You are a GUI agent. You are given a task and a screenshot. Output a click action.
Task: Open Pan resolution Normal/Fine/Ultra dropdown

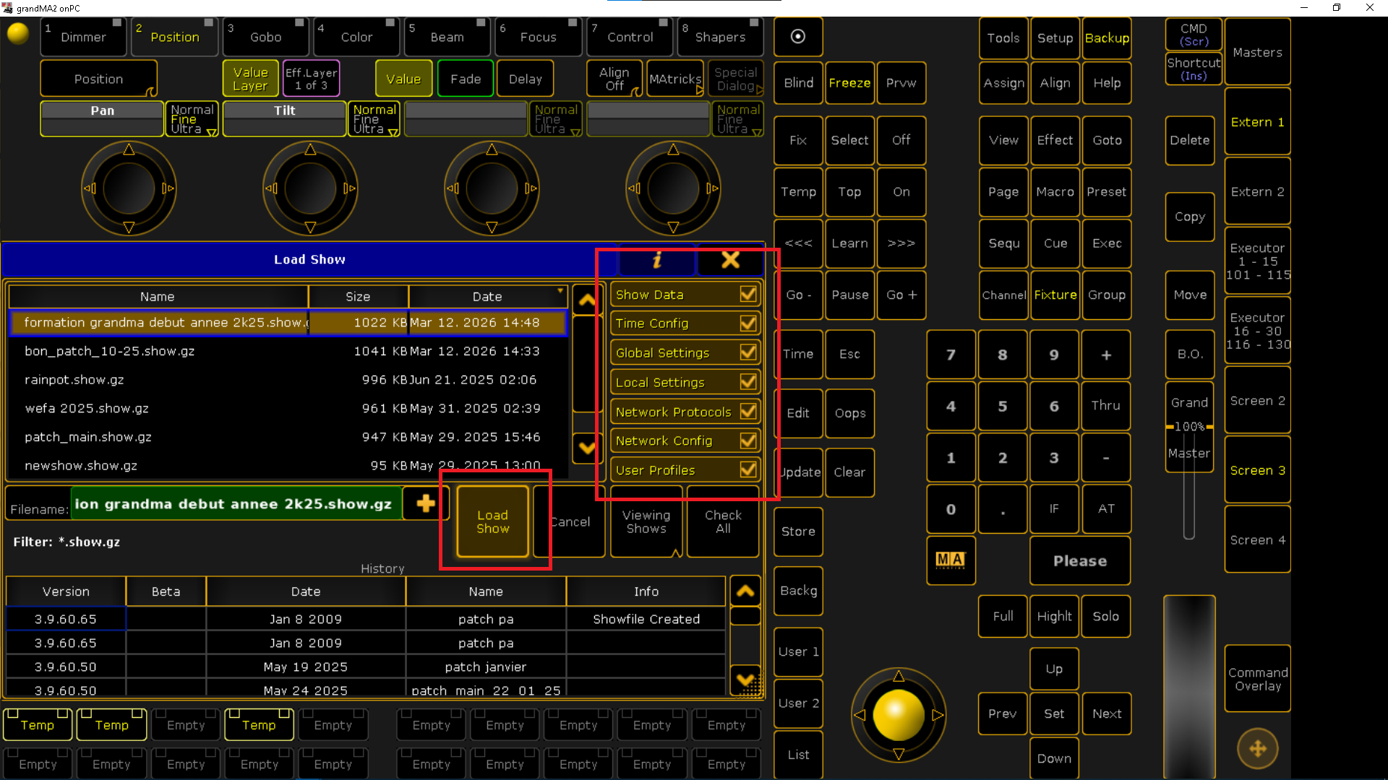point(192,119)
